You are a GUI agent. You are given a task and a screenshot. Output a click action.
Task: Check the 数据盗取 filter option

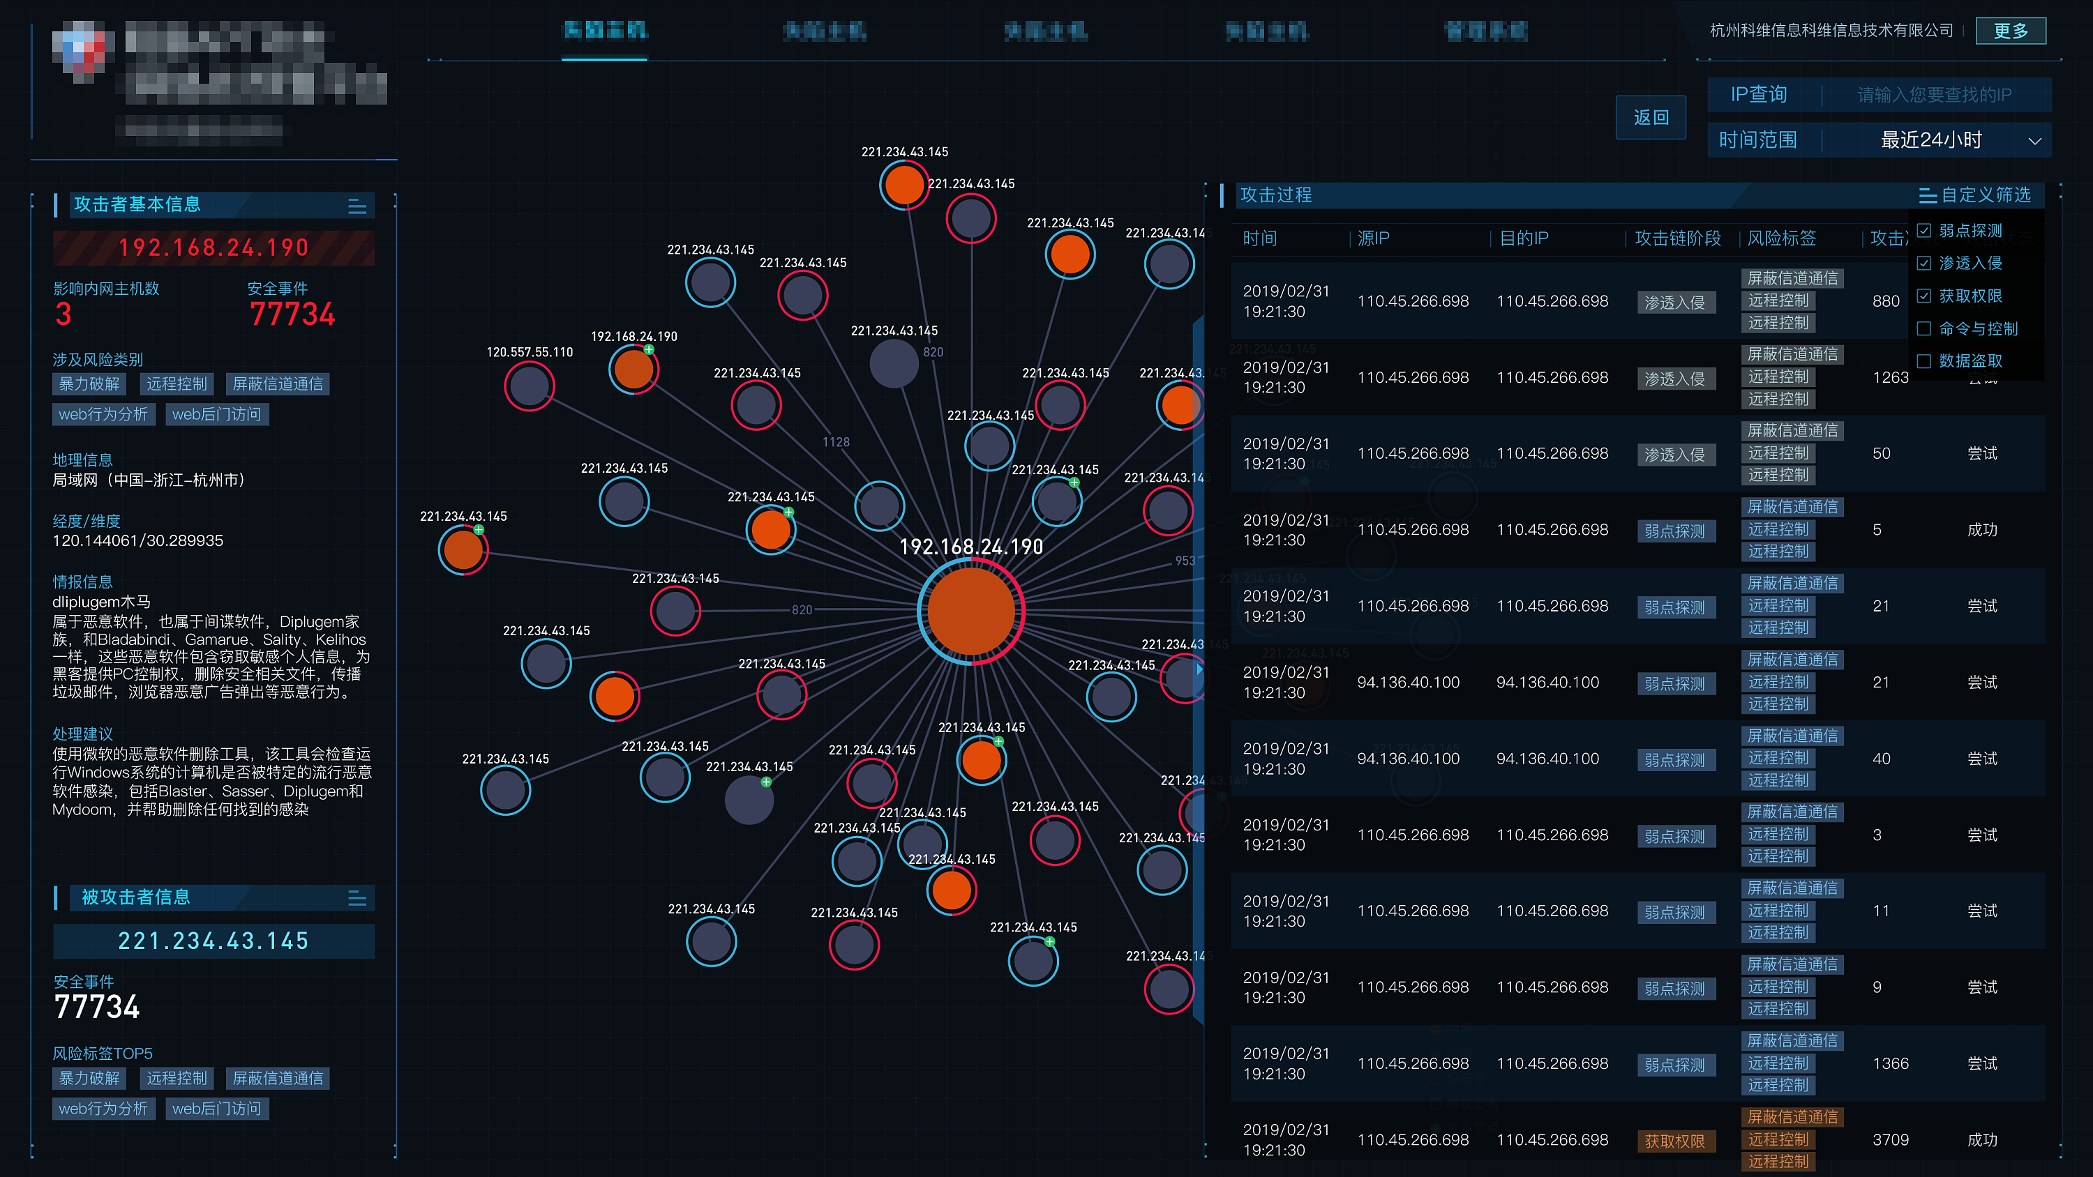pos(1923,361)
